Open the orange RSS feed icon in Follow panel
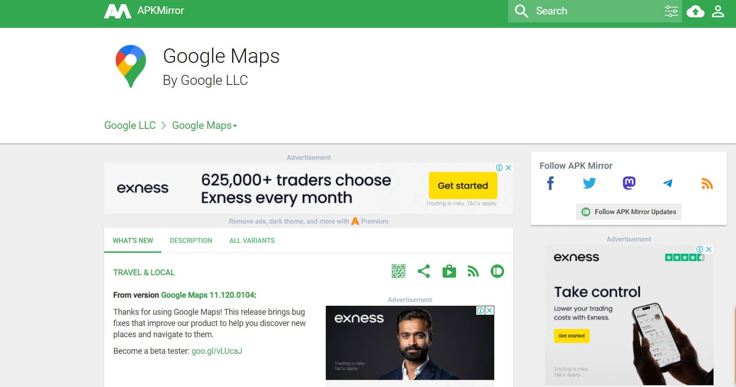 pos(707,183)
